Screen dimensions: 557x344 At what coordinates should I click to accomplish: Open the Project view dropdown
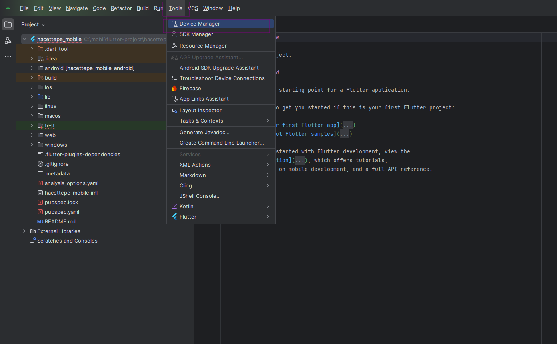[43, 24]
